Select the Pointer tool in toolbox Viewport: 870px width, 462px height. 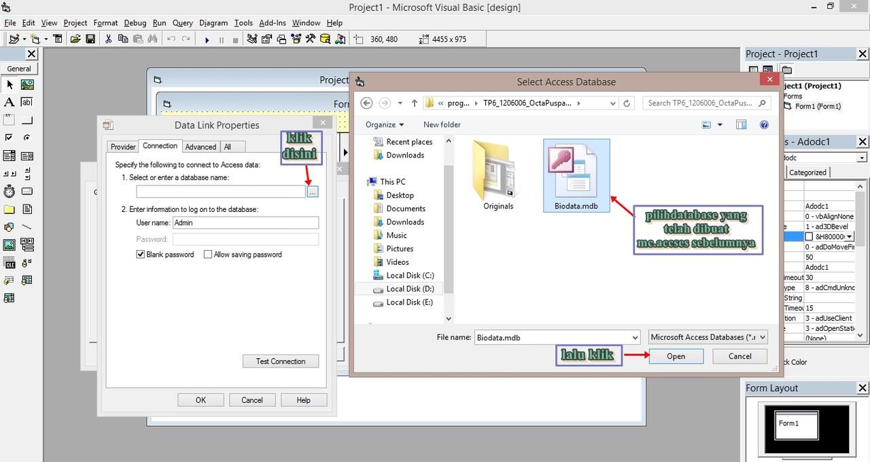click(10, 85)
